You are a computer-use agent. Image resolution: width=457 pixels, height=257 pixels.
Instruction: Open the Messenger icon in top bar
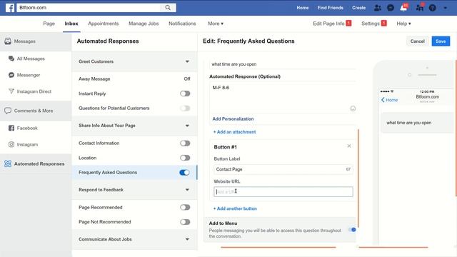[391, 8]
